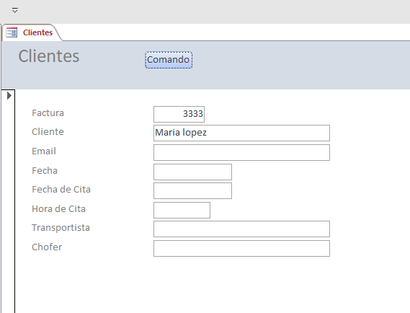Click the Email field label

pos(44,151)
